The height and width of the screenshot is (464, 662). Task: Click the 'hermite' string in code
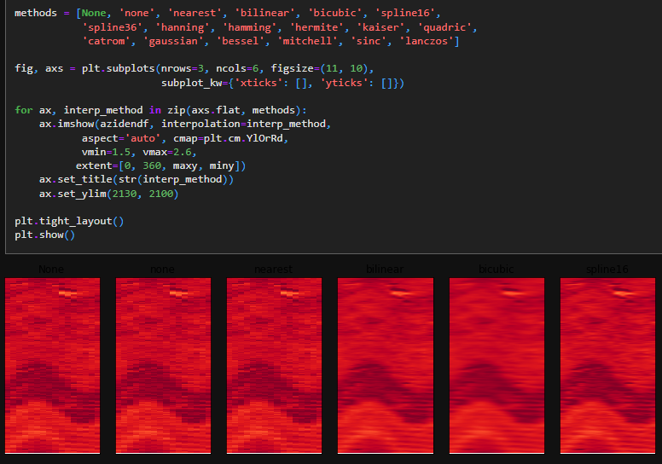tap(316, 27)
